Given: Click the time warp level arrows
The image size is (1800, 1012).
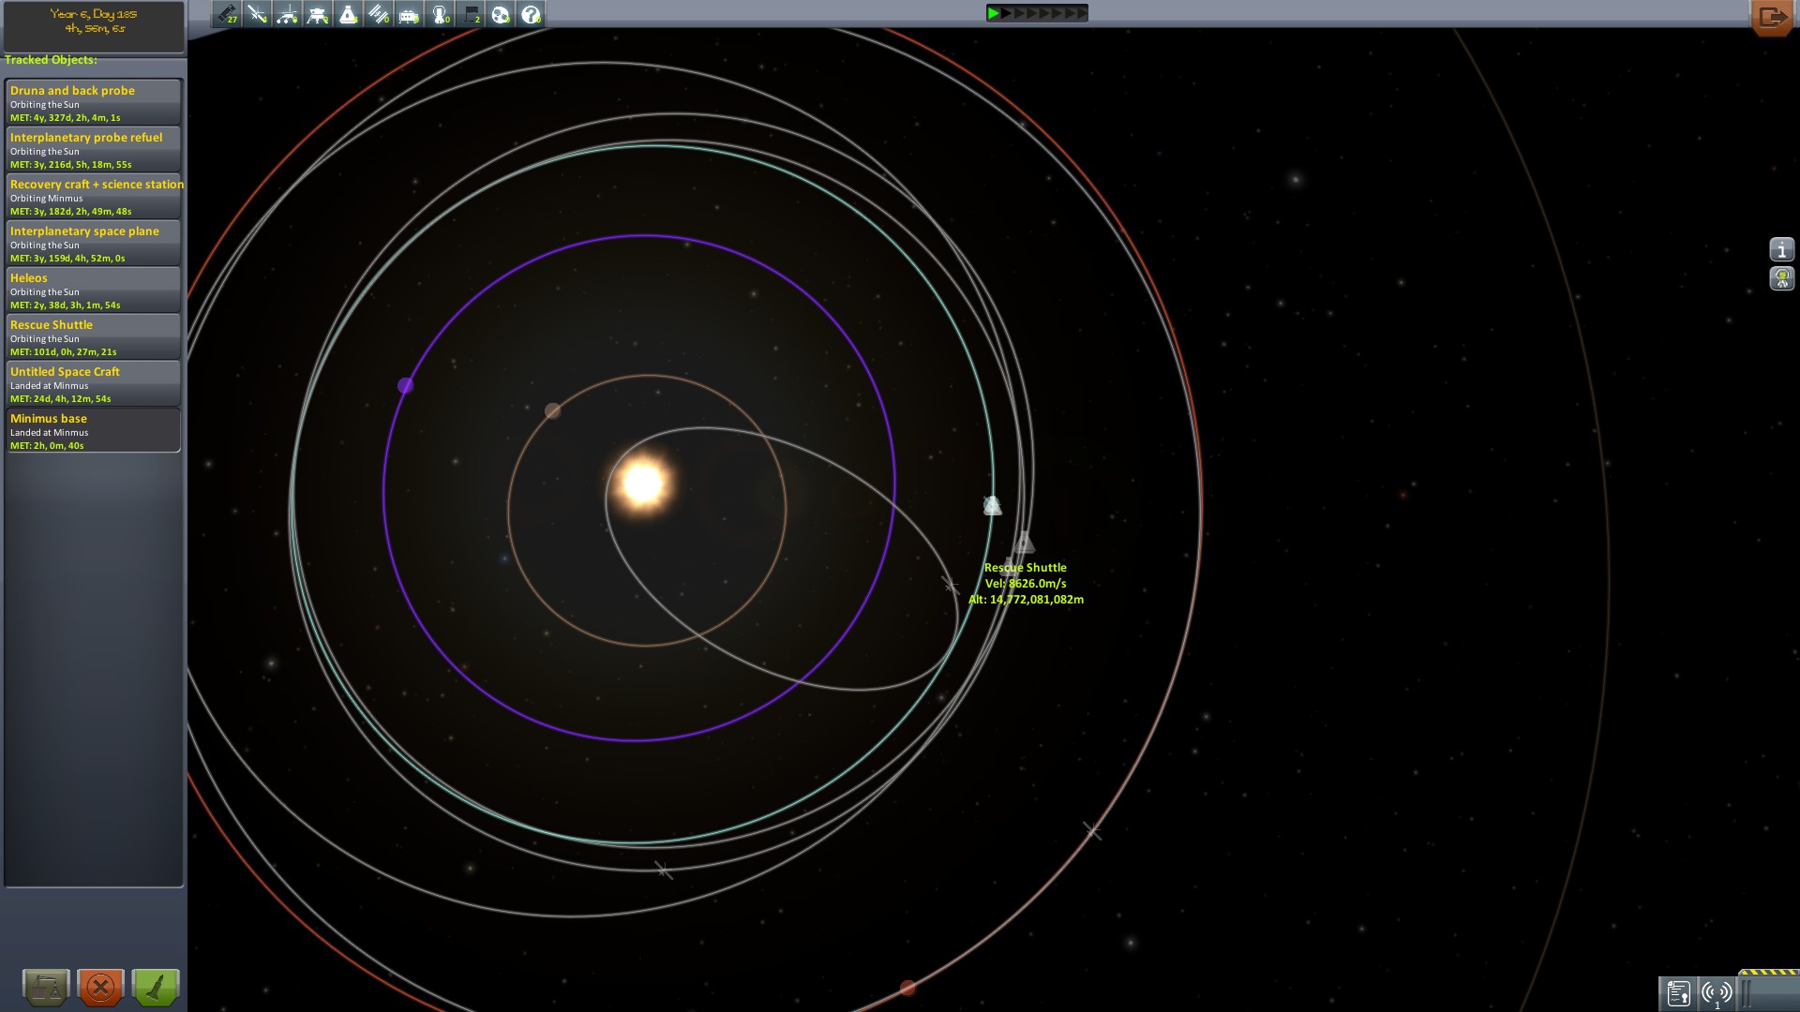Looking at the screenshot, I should pos(1037,13).
